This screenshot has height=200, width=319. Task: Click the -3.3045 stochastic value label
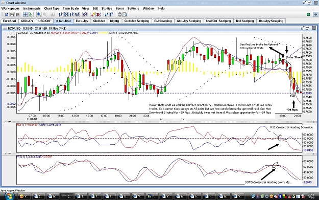(307, 182)
